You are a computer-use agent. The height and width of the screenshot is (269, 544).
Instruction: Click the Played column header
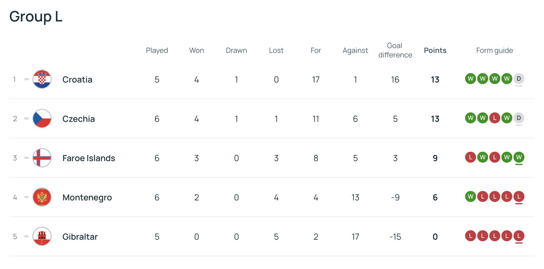157,50
